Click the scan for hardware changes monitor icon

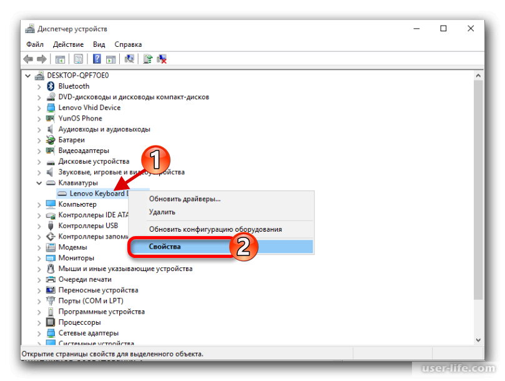point(129,59)
